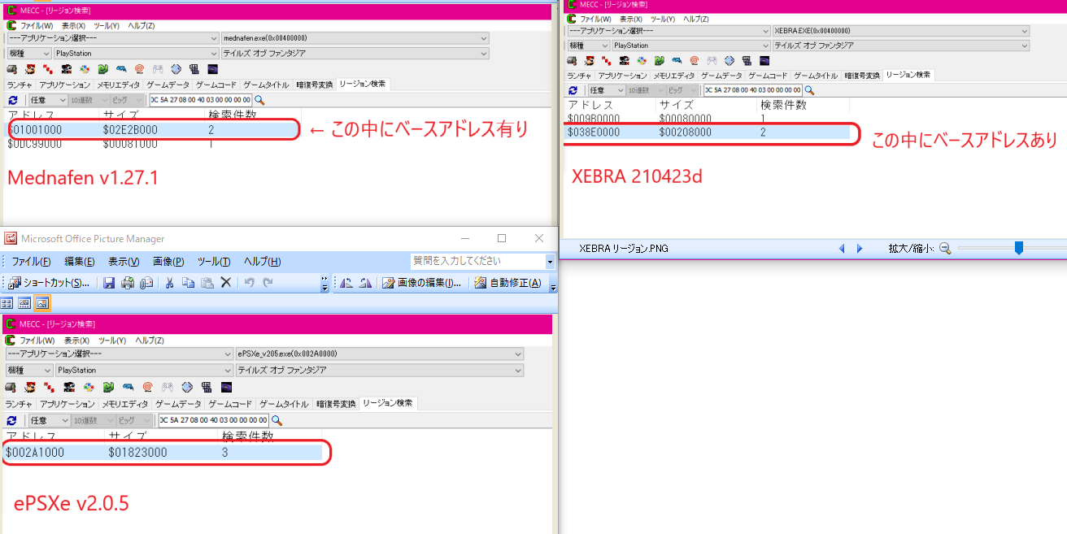Click the Copy icon in Picture Manager
The width and height of the screenshot is (1067, 534).
pos(189,283)
